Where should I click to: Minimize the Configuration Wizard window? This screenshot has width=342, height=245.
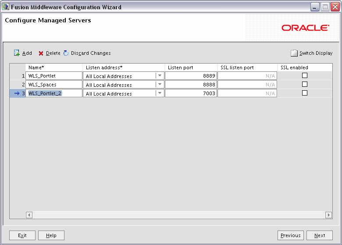314,7
